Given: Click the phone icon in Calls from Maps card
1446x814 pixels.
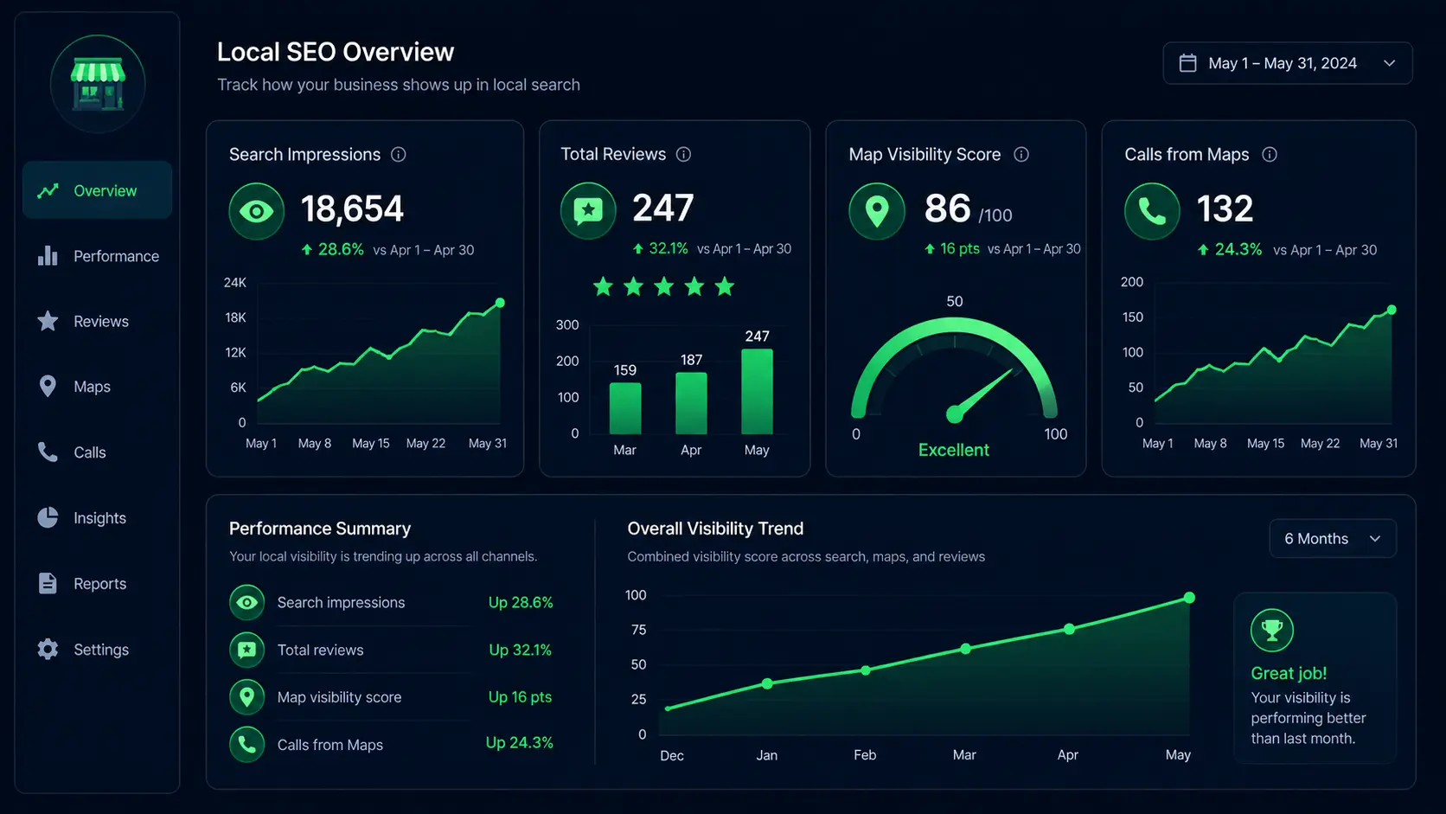Looking at the screenshot, I should tap(1152, 211).
